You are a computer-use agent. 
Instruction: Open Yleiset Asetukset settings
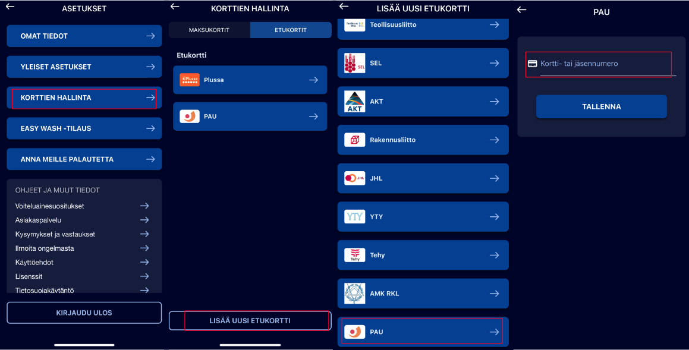(84, 67)
